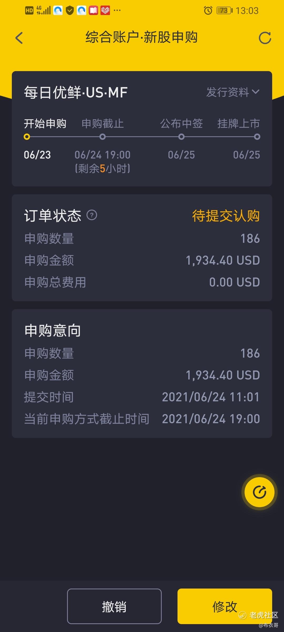284x632 pixels.
Task: Select the 申购截止 timeline marker dot
Action: (x=103, y=137)
